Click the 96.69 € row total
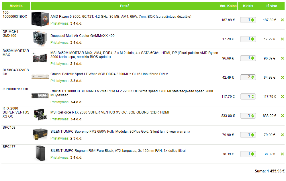Screen dimensions: 286x181 coord(270,58)
